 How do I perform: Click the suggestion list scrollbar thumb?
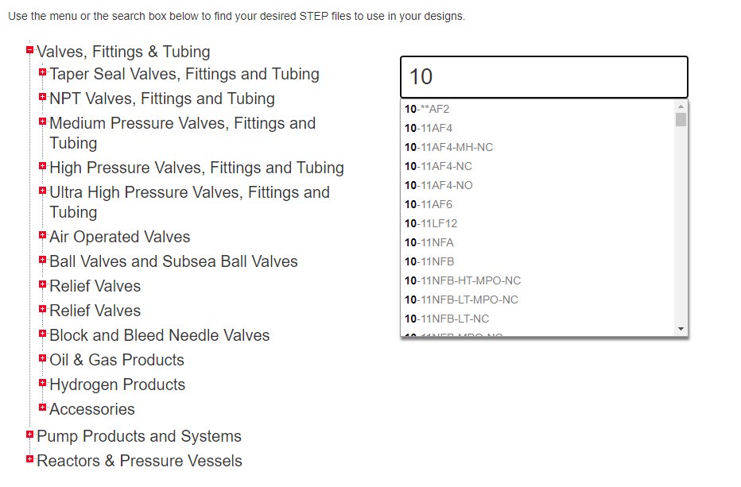click(x=681, y=120)
